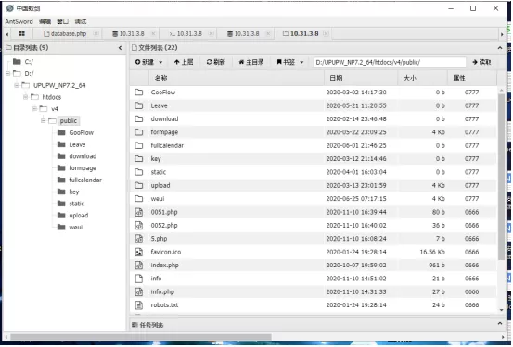This screenshot has width=513, height=347.
Task: Click S.php file icon
Action: (139, 239)
